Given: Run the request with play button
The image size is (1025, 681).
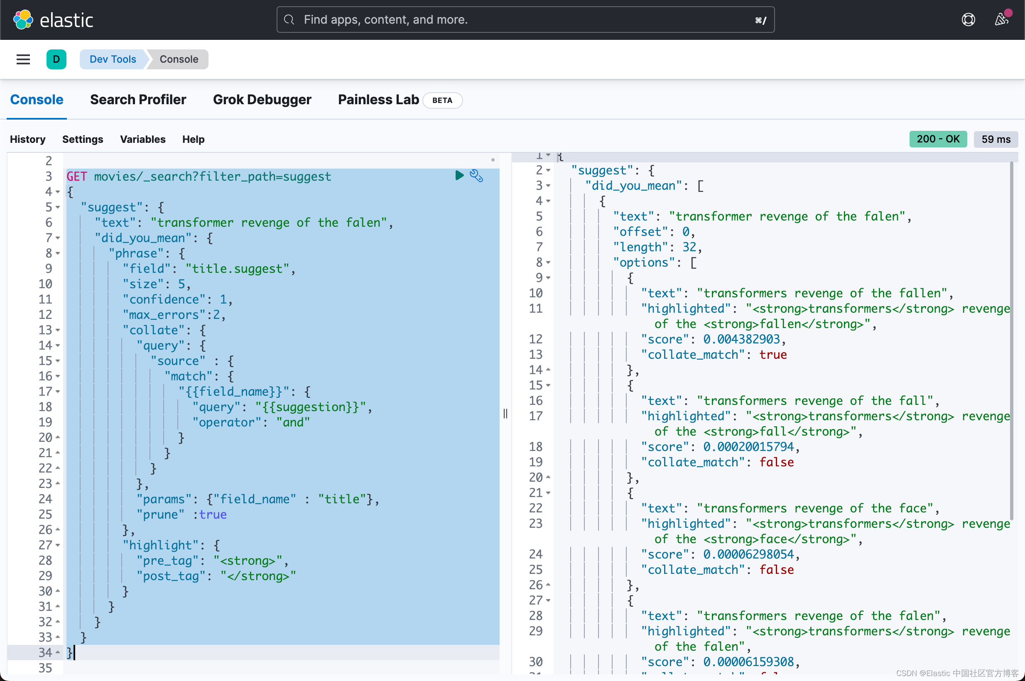Looking at the screenshot, I should 459,176.
